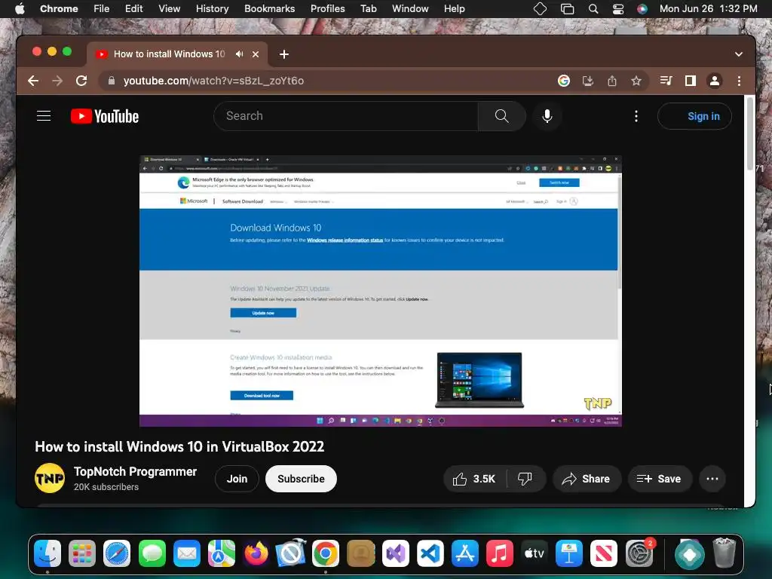This screenshot has width=772, height=579.
Task: Open a new Chrome tab
Action: pos(284,54)
